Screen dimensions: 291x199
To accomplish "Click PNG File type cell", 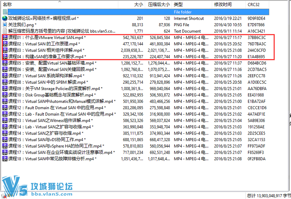I will 181,25.
